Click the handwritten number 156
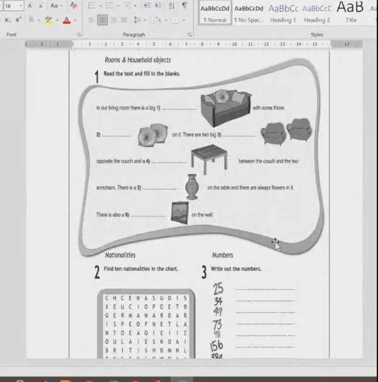378x382 pixels. click(x=216, y=346)
